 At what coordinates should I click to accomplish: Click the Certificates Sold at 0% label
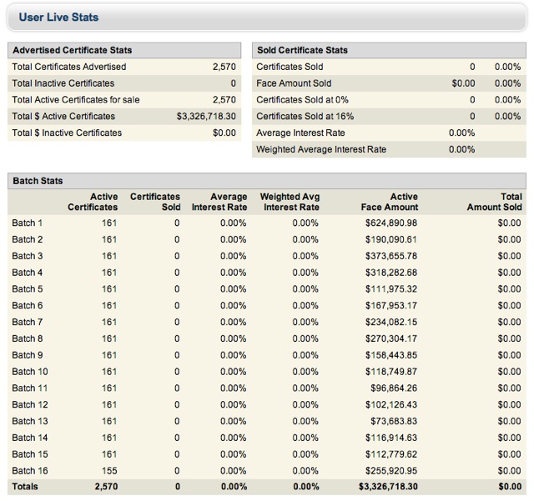302,100
